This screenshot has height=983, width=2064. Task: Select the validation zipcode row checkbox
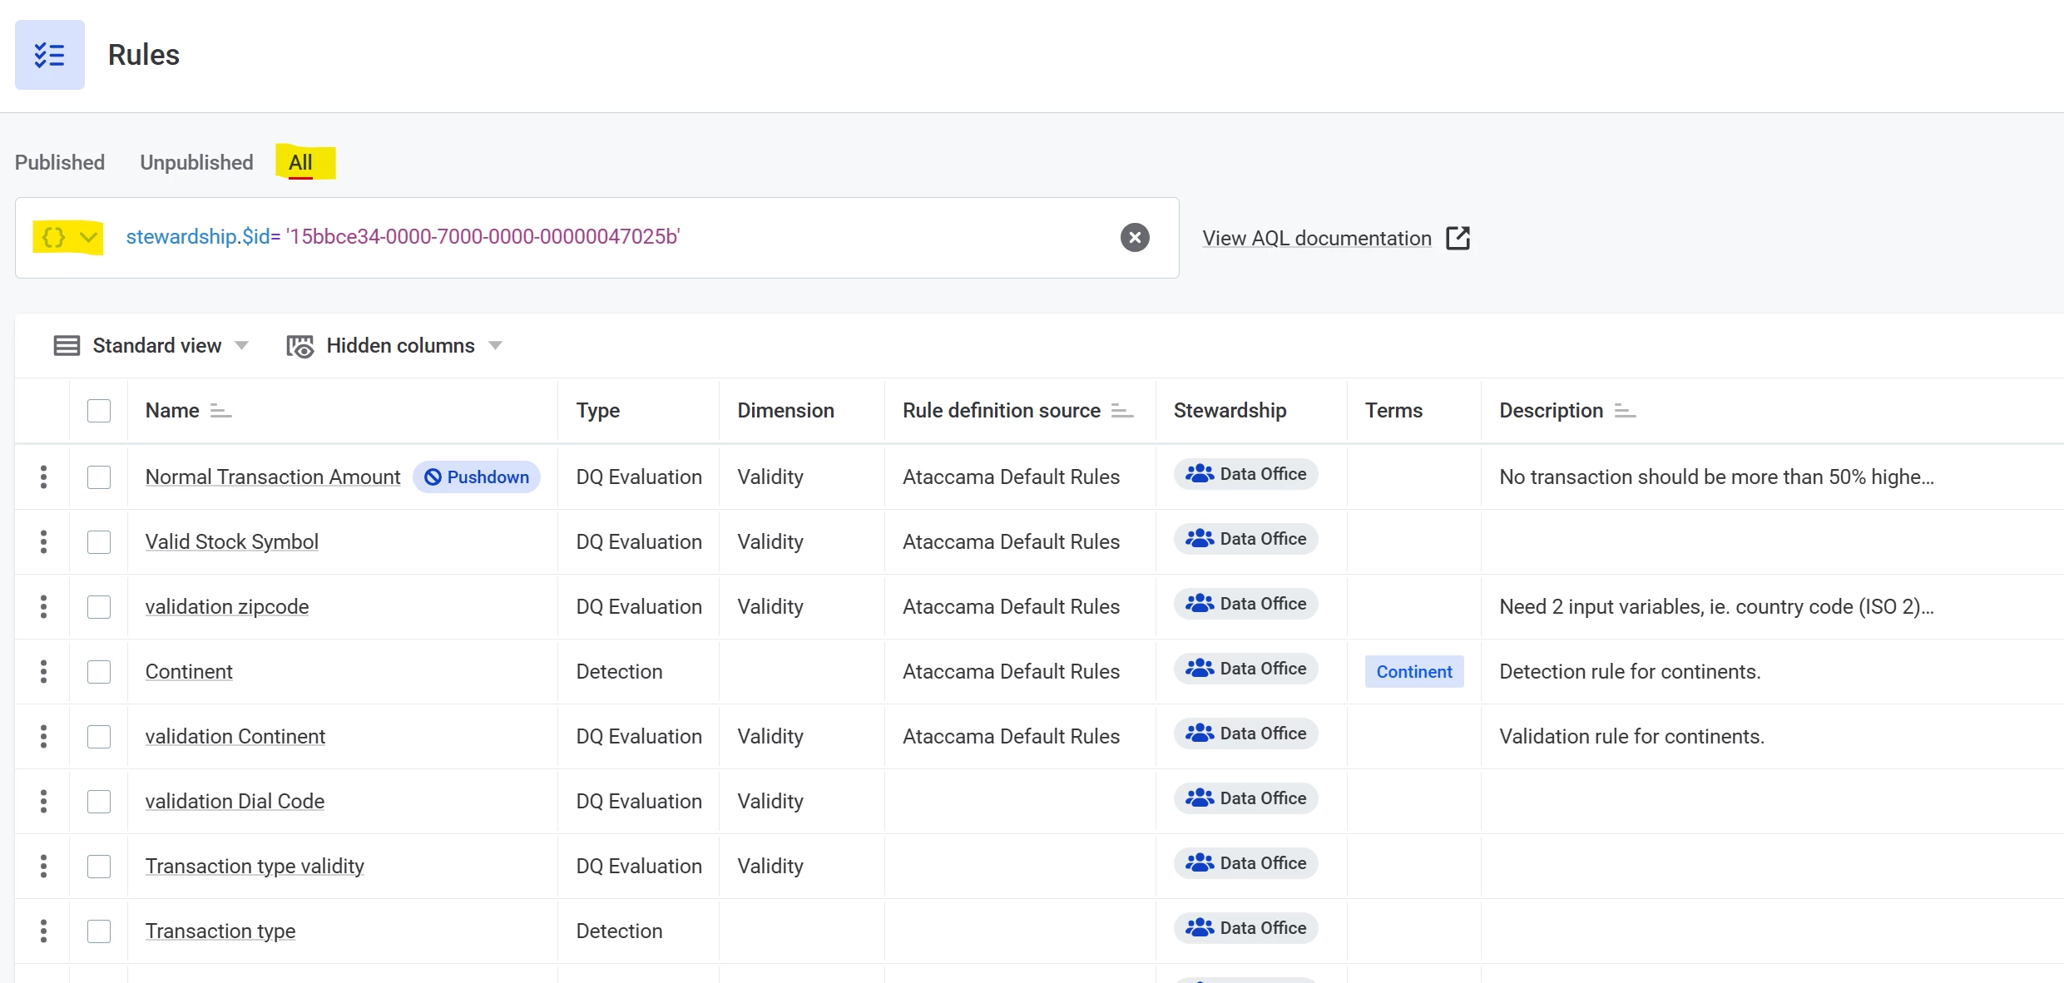pyautogui.click(x=99, y=607)
